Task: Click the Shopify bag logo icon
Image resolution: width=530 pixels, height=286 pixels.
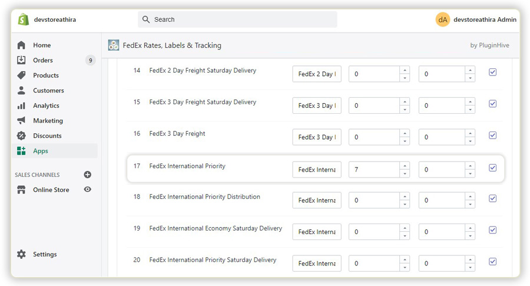Action: [x=24, y=19]
